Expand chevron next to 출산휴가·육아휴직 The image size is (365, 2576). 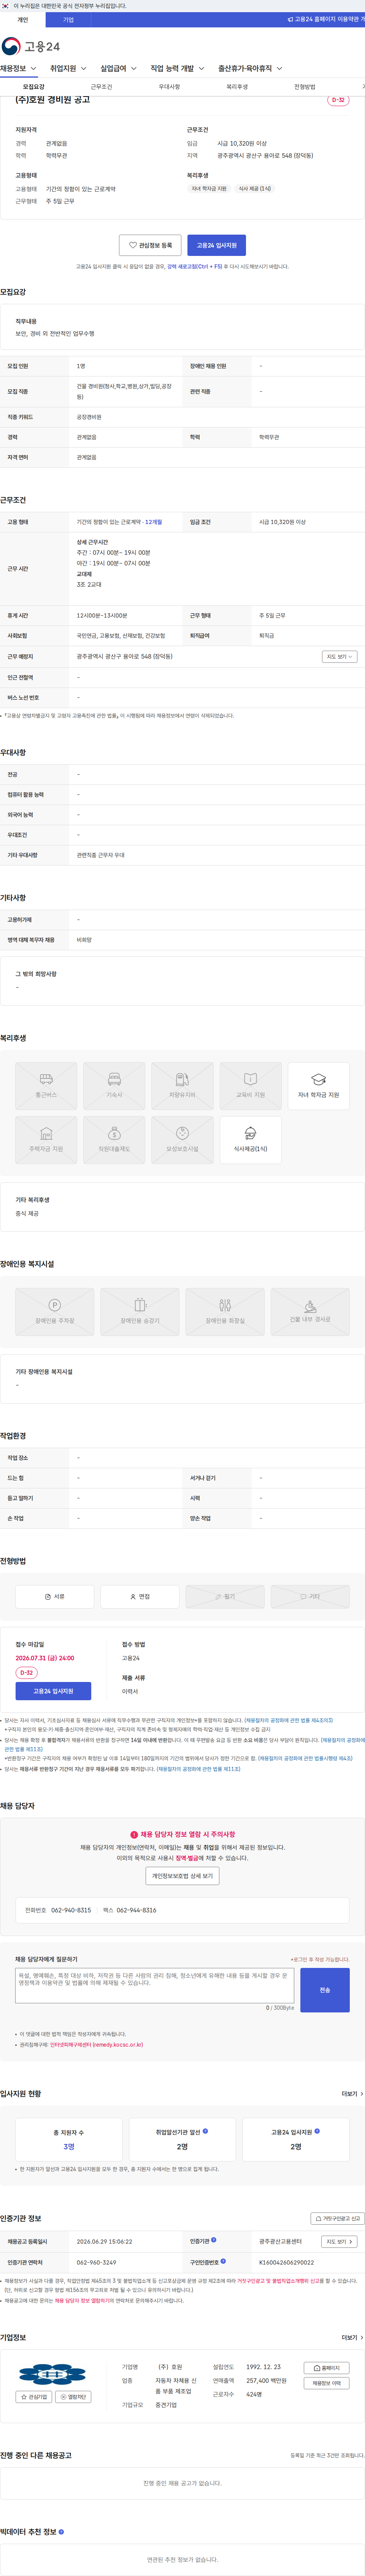point(279,69)
